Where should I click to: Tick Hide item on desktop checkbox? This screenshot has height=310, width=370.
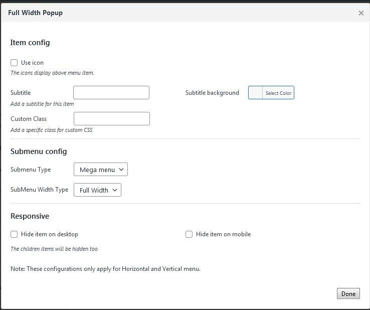click(14, 234)
